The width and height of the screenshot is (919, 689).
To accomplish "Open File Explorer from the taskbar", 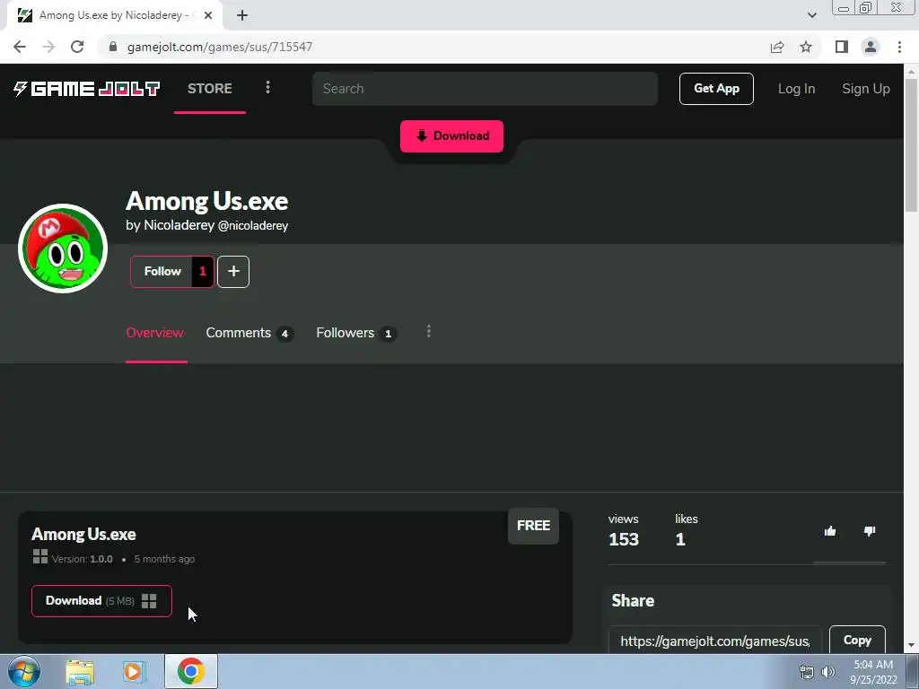I will [x=80, y=671].
